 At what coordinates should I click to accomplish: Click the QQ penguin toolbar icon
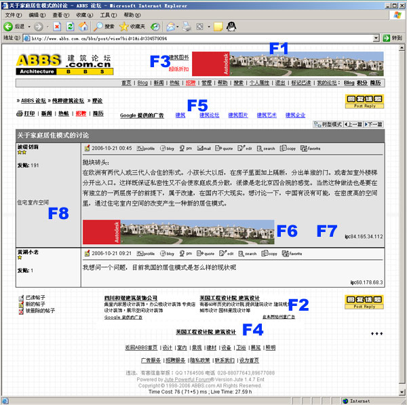coord(231,26)
